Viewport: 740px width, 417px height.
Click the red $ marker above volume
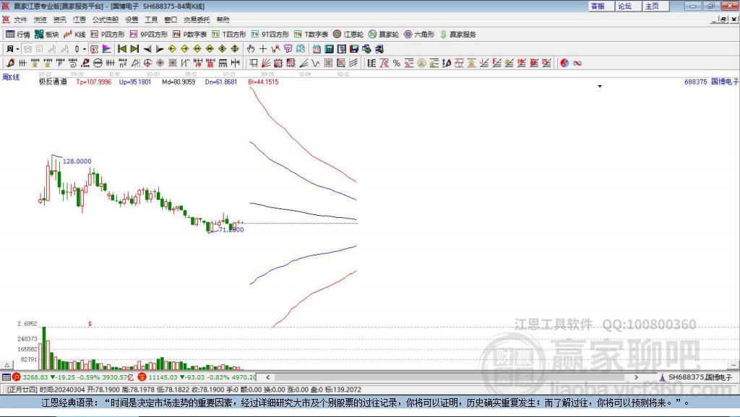90,324
